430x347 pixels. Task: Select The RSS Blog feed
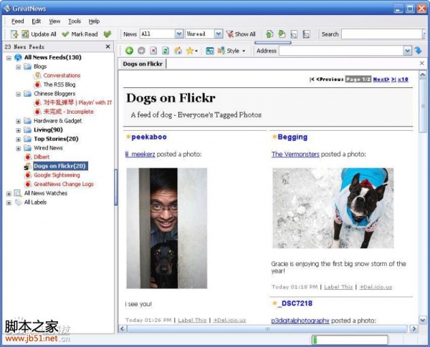tap(59, 84)
